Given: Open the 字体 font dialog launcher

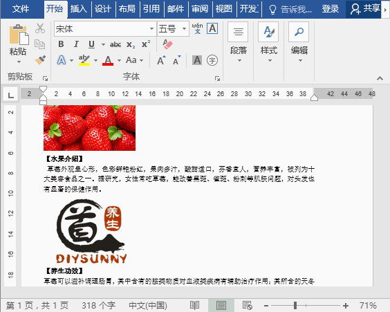Looking at the screenshot, I should point(217,78).
